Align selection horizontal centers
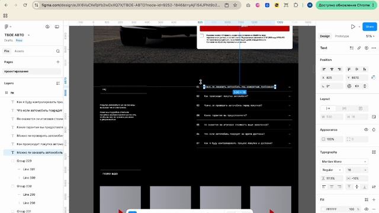The image size is (379, 213). tap(332, 69)
